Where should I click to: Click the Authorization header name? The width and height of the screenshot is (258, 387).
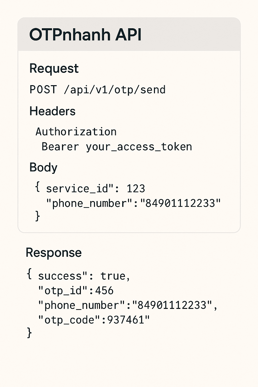76,132
